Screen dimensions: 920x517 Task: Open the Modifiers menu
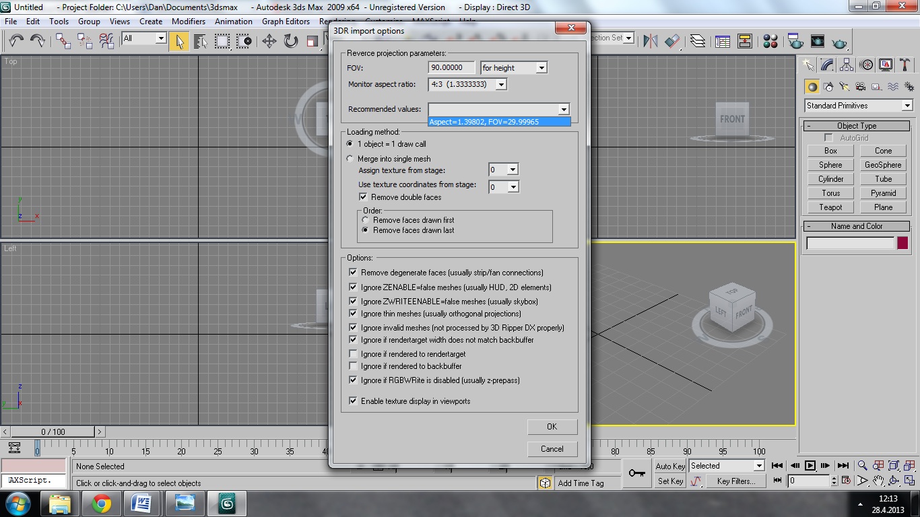click(x=189, y=22)
